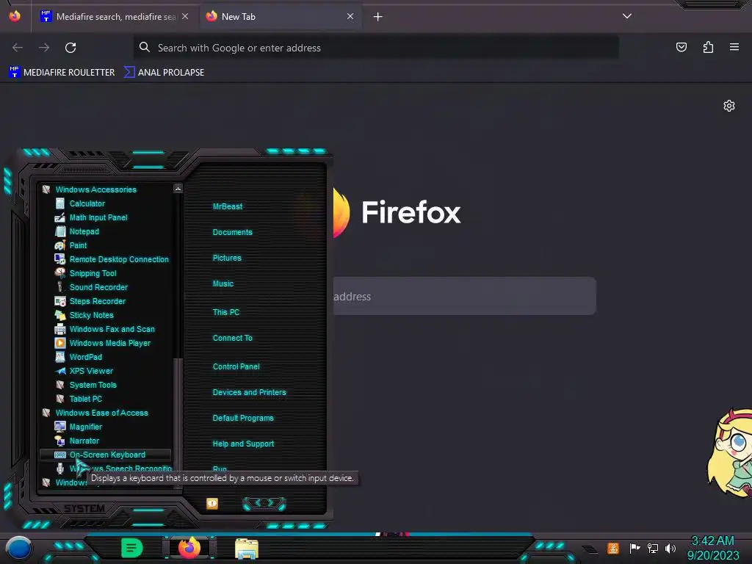Open Control Panel

[x=236, y=366]
